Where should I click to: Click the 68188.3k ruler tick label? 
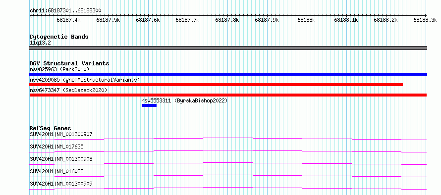tap(425, 20)
